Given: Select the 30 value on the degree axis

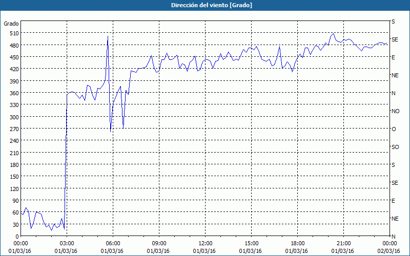Looking at the screenshot, I should point(16,225).
